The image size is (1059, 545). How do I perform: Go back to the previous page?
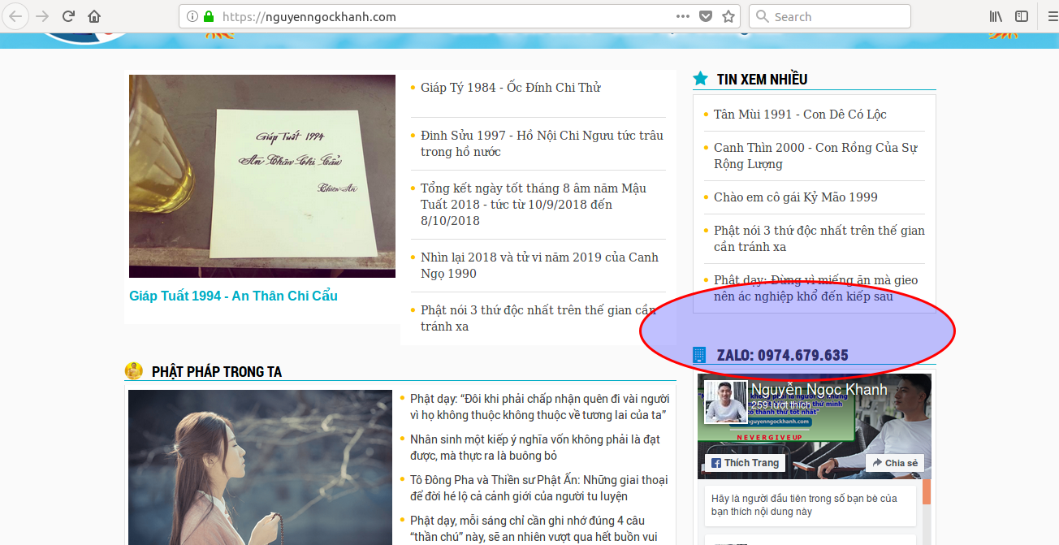coord(17,16)
